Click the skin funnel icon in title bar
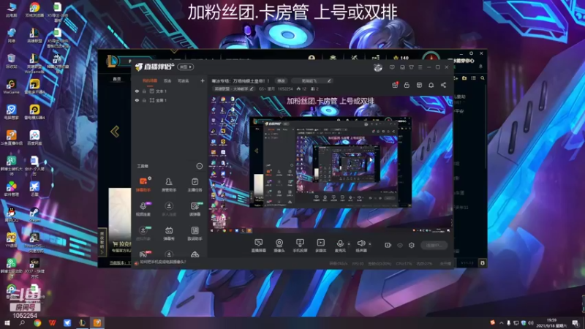 411,67
